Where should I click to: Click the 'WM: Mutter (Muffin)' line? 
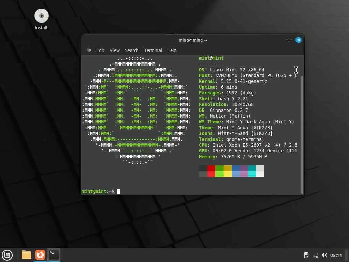pos(225,116)
